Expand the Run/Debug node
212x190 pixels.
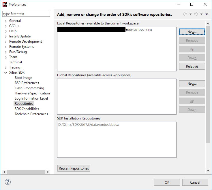tap(5, 52)
